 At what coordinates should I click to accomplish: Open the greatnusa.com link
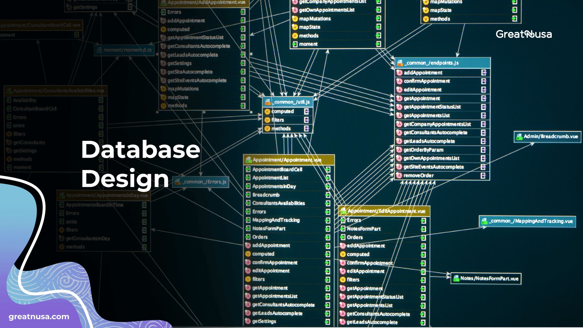coord(38,317)
